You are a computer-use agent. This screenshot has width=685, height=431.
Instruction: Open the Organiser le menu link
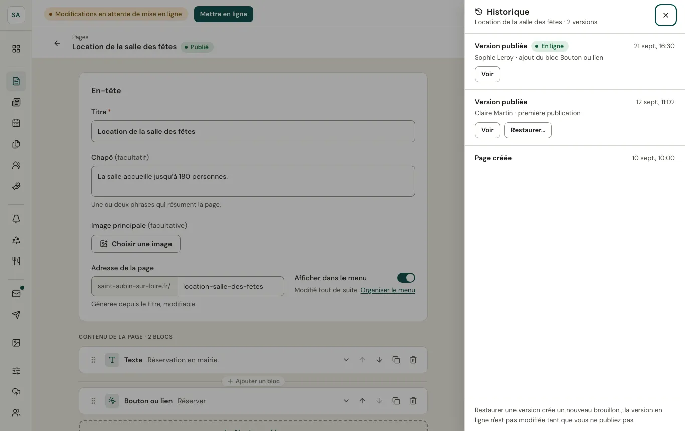(388, 290)
